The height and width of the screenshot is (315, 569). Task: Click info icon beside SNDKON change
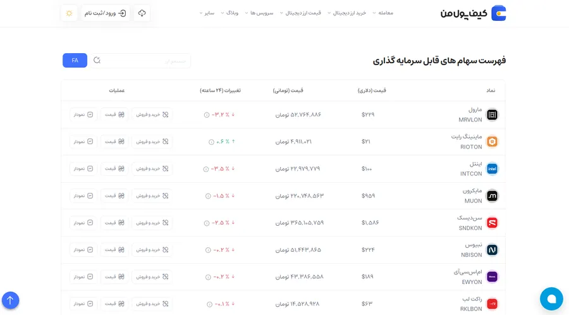coord(207,223)
